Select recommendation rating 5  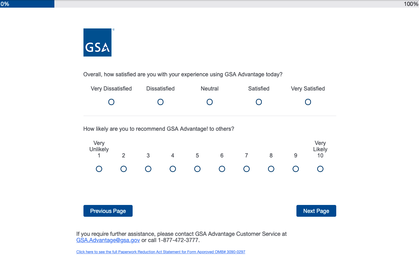[x=197, y=169]
